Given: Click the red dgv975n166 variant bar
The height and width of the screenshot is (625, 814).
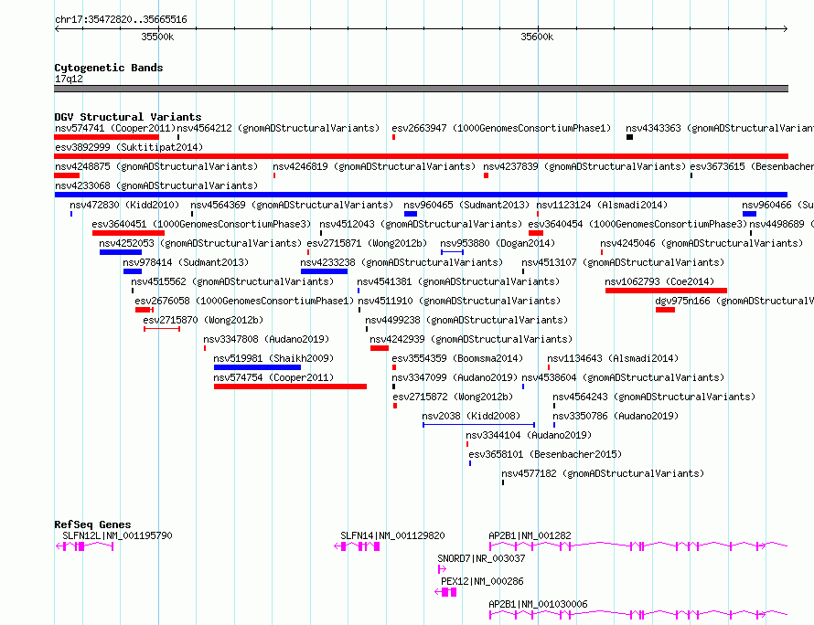Looking at the screenshot, I should (665, 310).
